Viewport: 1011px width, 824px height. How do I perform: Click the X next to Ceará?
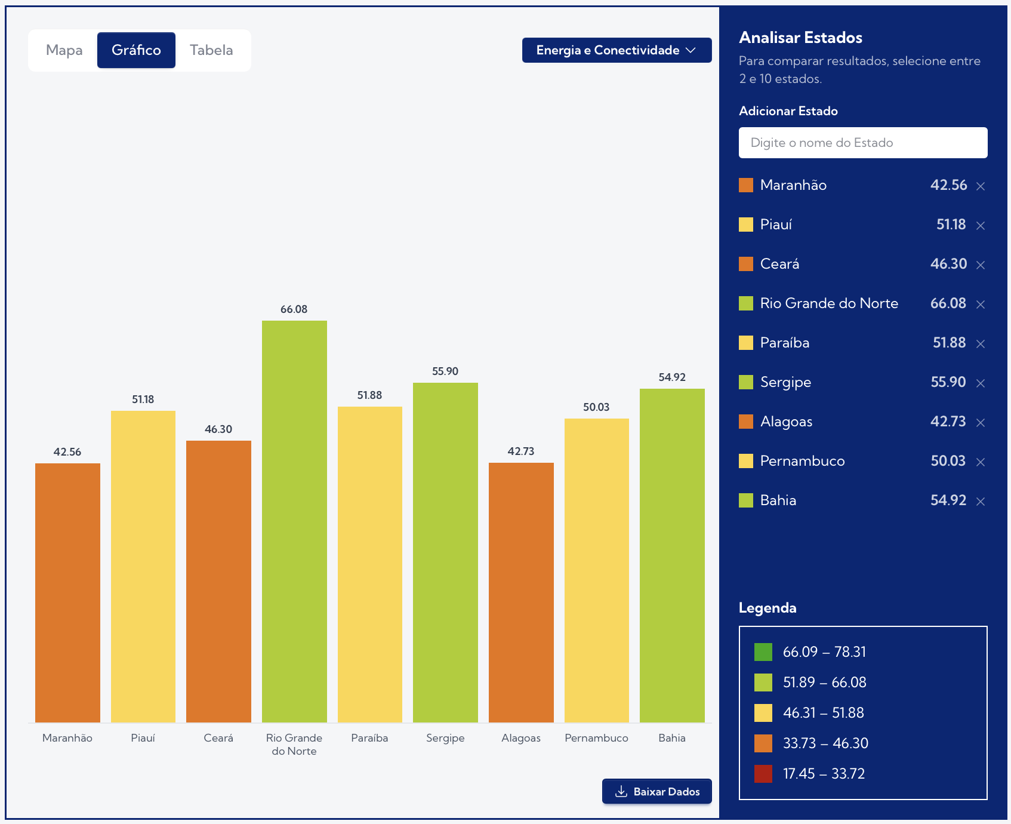coord(980,265)
